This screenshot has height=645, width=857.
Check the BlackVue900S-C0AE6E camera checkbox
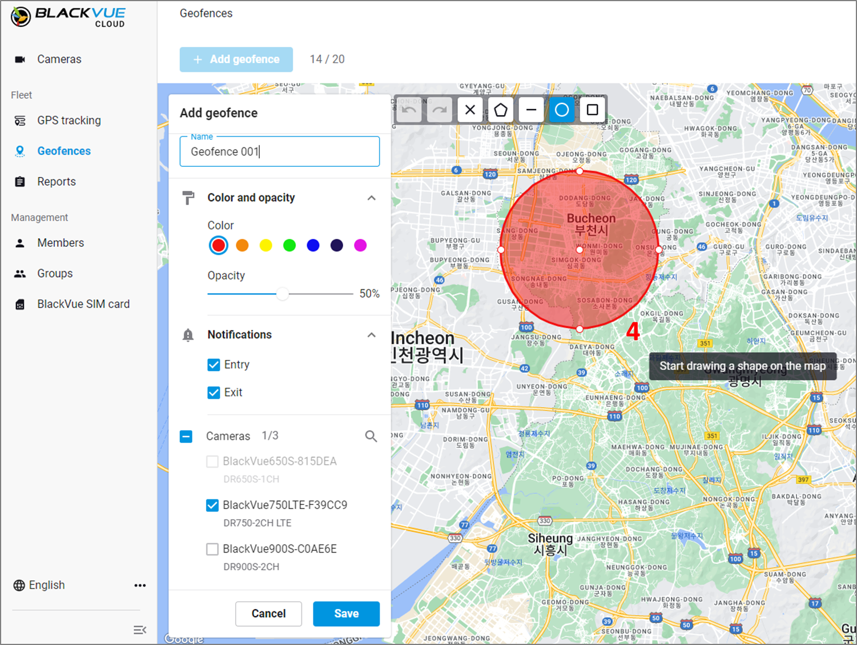tap(212, 550)
